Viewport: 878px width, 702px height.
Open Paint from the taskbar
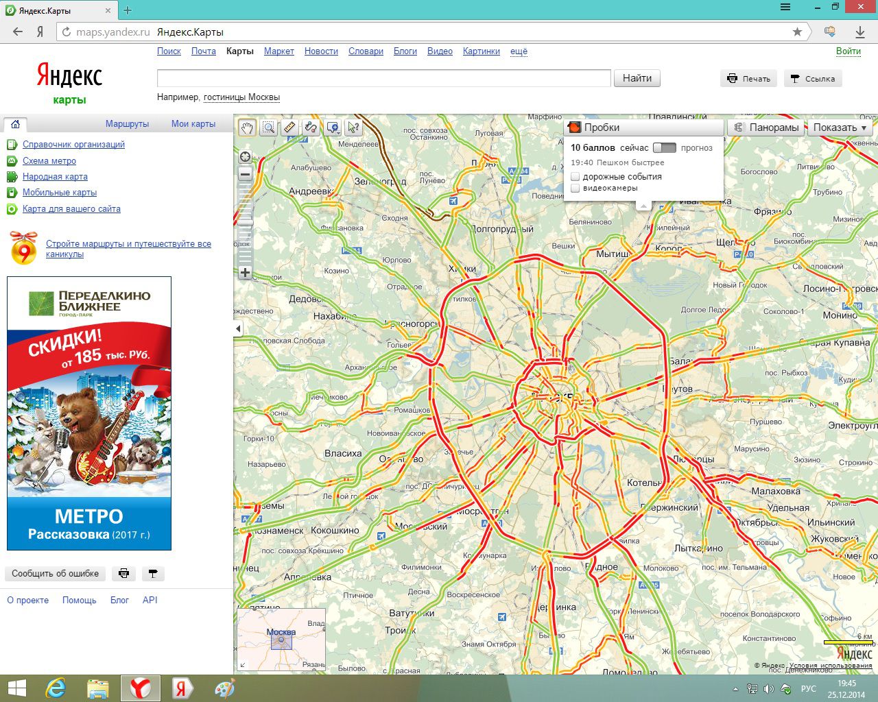[224, 688]
